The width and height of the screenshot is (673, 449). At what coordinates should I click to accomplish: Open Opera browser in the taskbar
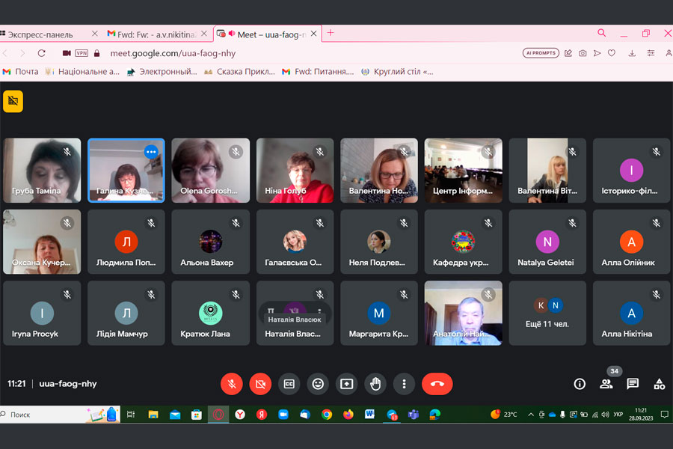218,415
